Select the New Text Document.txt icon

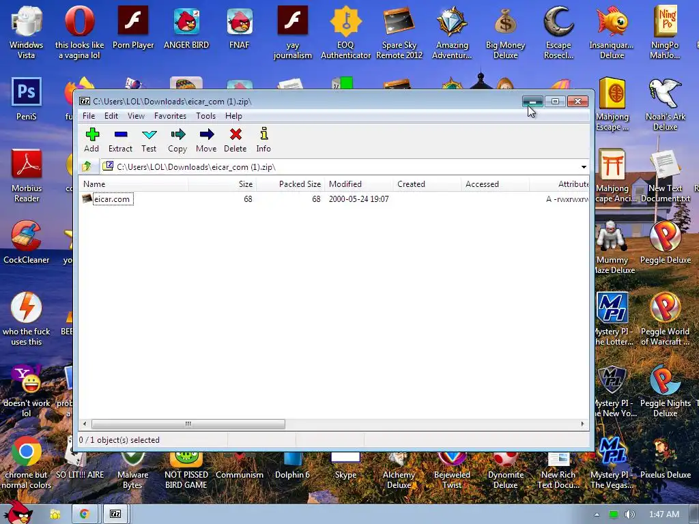(x=665, y=176)
